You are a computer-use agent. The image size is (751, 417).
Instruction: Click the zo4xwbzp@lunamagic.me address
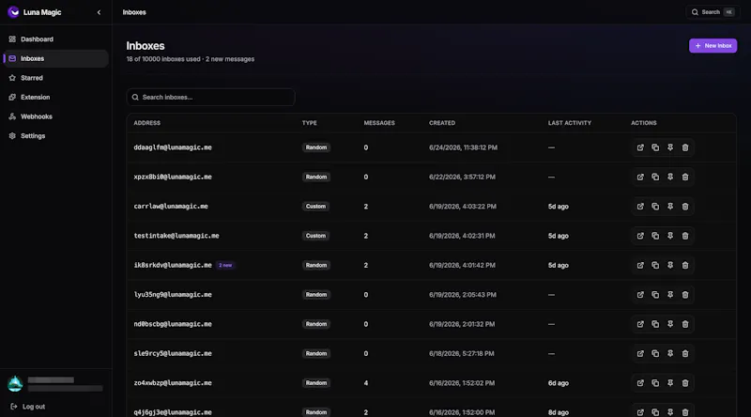click(173, 383)
